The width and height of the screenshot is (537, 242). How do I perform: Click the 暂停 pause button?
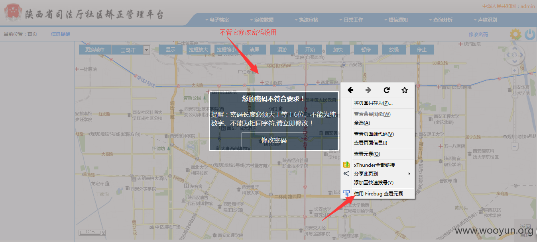point(366,50)
